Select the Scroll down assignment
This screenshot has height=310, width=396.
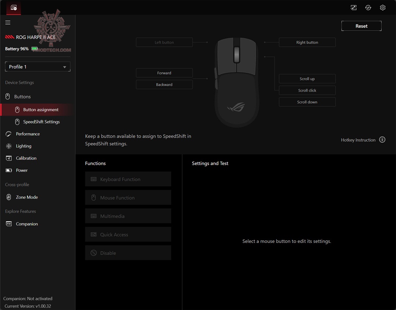coord(307,102)
